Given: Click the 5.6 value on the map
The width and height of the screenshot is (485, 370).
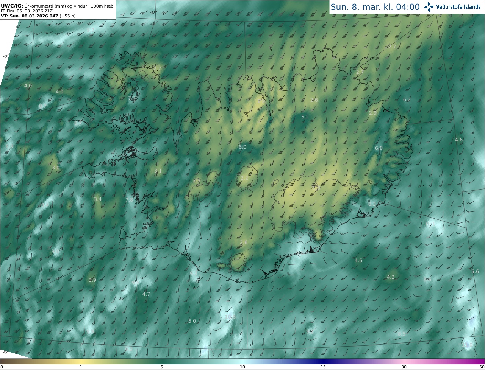Looking at the screenshot, I should click(x=475, y=272).
